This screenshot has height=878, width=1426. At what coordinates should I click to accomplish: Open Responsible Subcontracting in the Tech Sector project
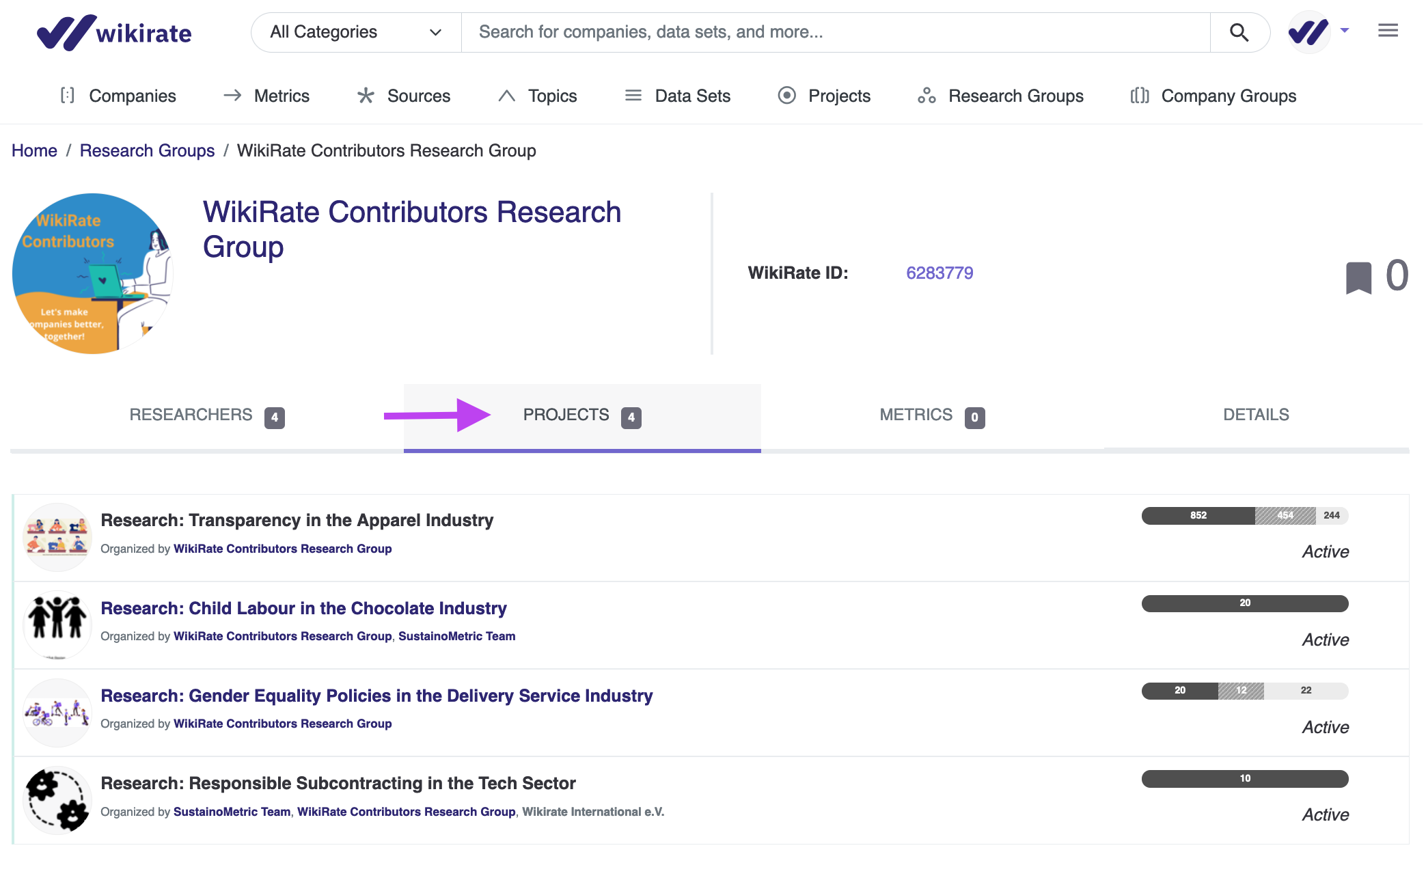tap(338, 783)
